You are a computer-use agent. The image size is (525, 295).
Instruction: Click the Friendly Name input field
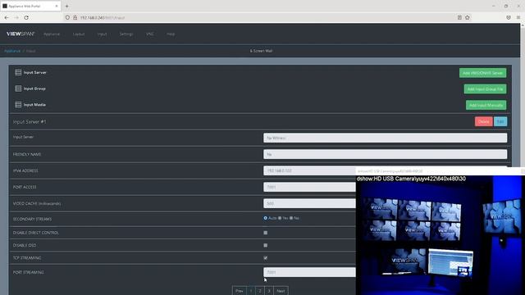point(385,154)
